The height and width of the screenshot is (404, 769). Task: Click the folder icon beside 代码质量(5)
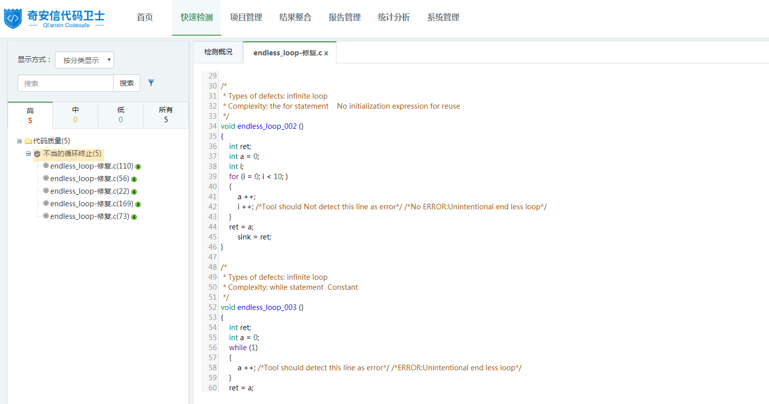[28, 141]
